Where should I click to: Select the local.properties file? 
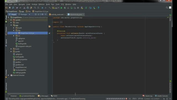(20, 70)
